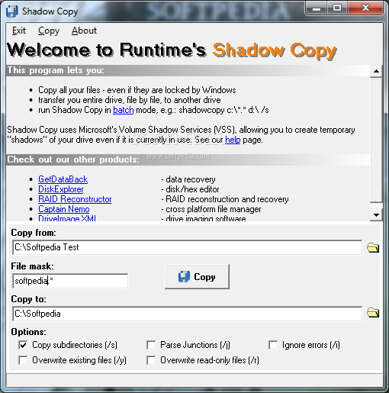Open the Exit menu
Screen dimensions: 389x393
19,31
